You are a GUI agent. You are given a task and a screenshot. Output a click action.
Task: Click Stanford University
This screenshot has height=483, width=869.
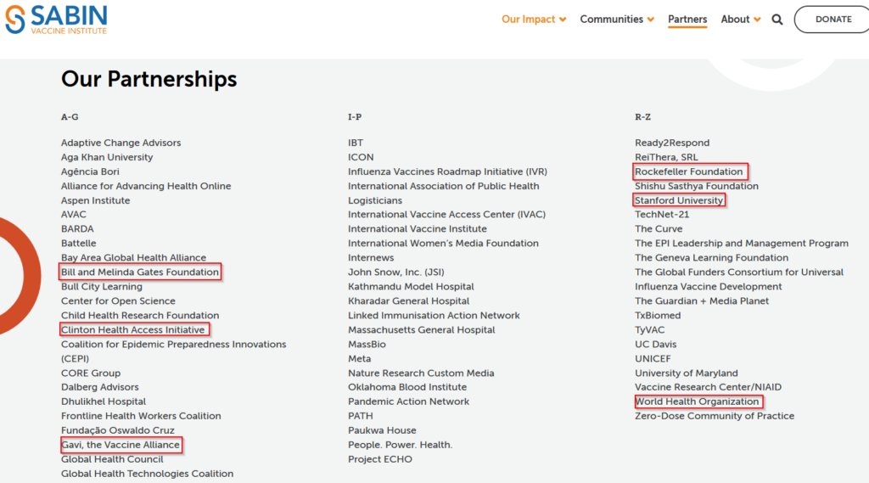click(678, 200)
